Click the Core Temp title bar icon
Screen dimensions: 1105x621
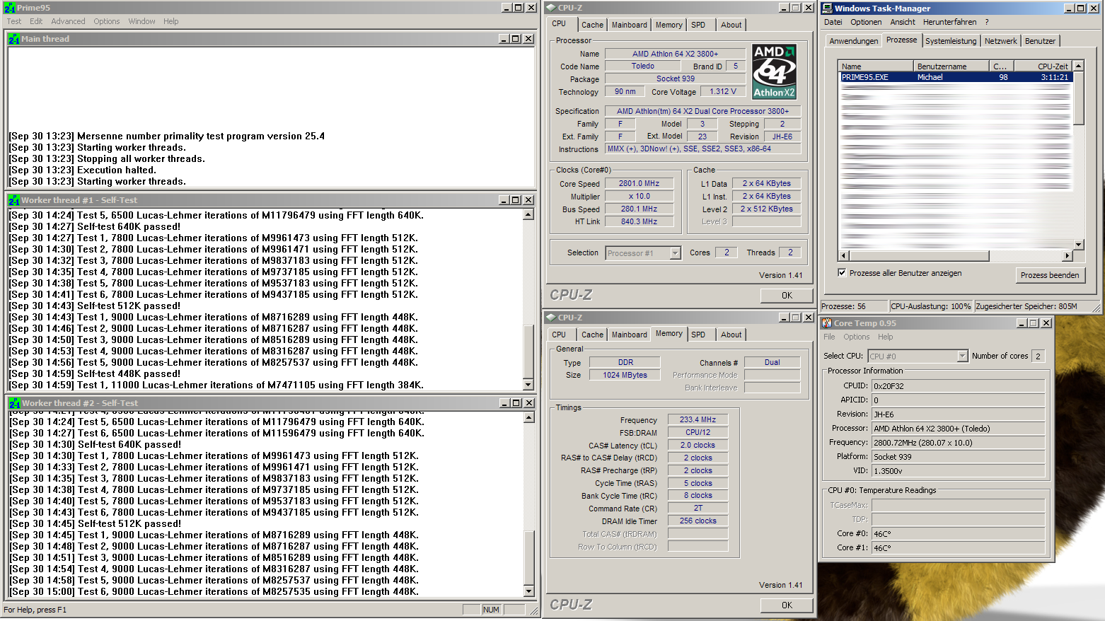click(x=826, y=323)
